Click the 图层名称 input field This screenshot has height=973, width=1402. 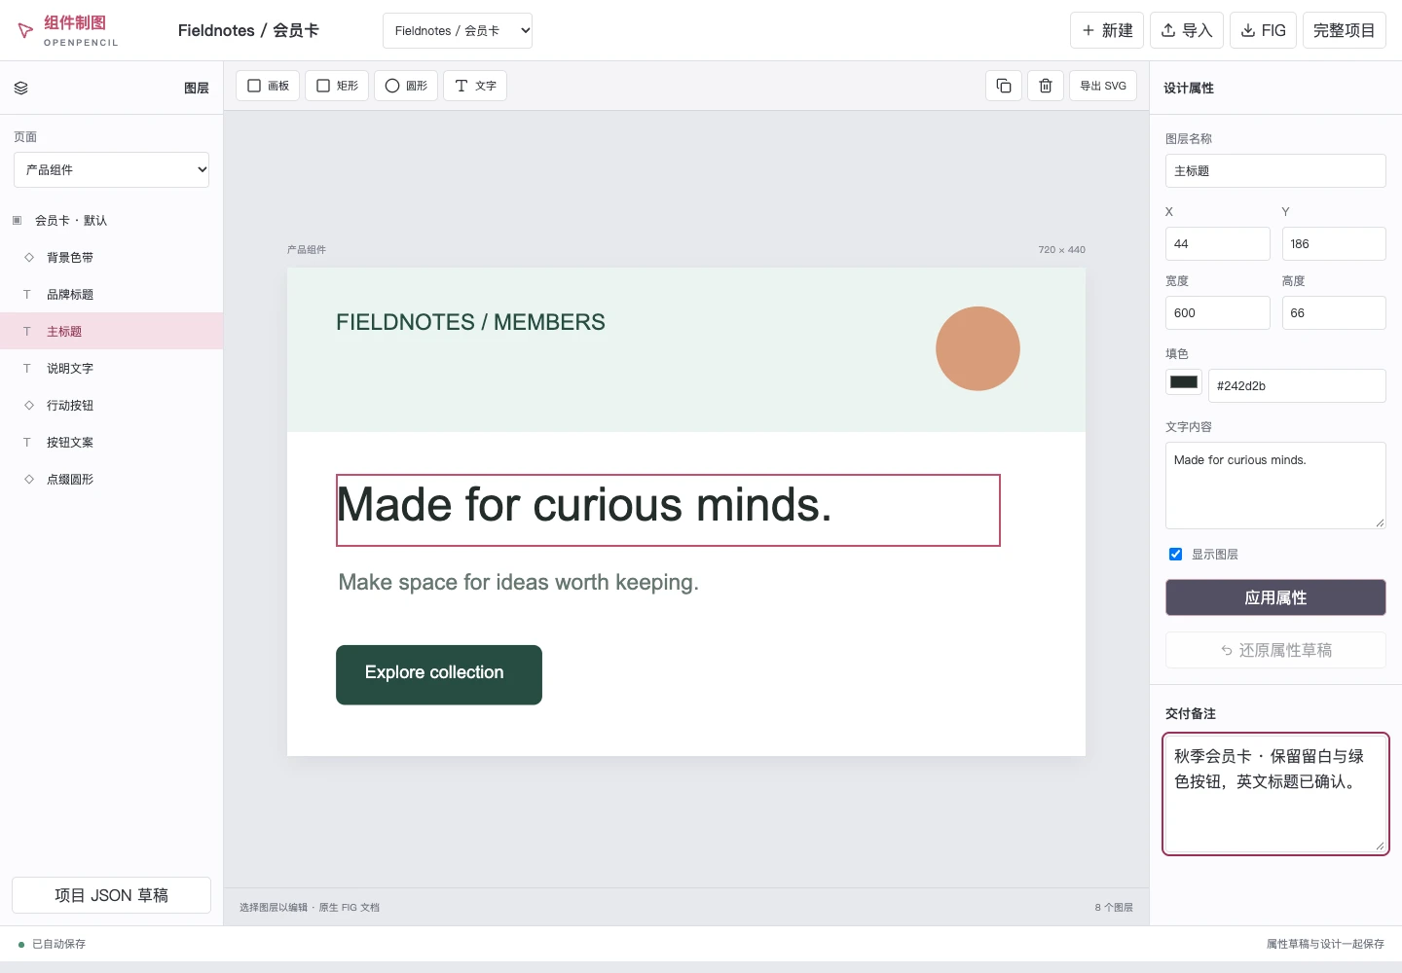(1275, 170)
